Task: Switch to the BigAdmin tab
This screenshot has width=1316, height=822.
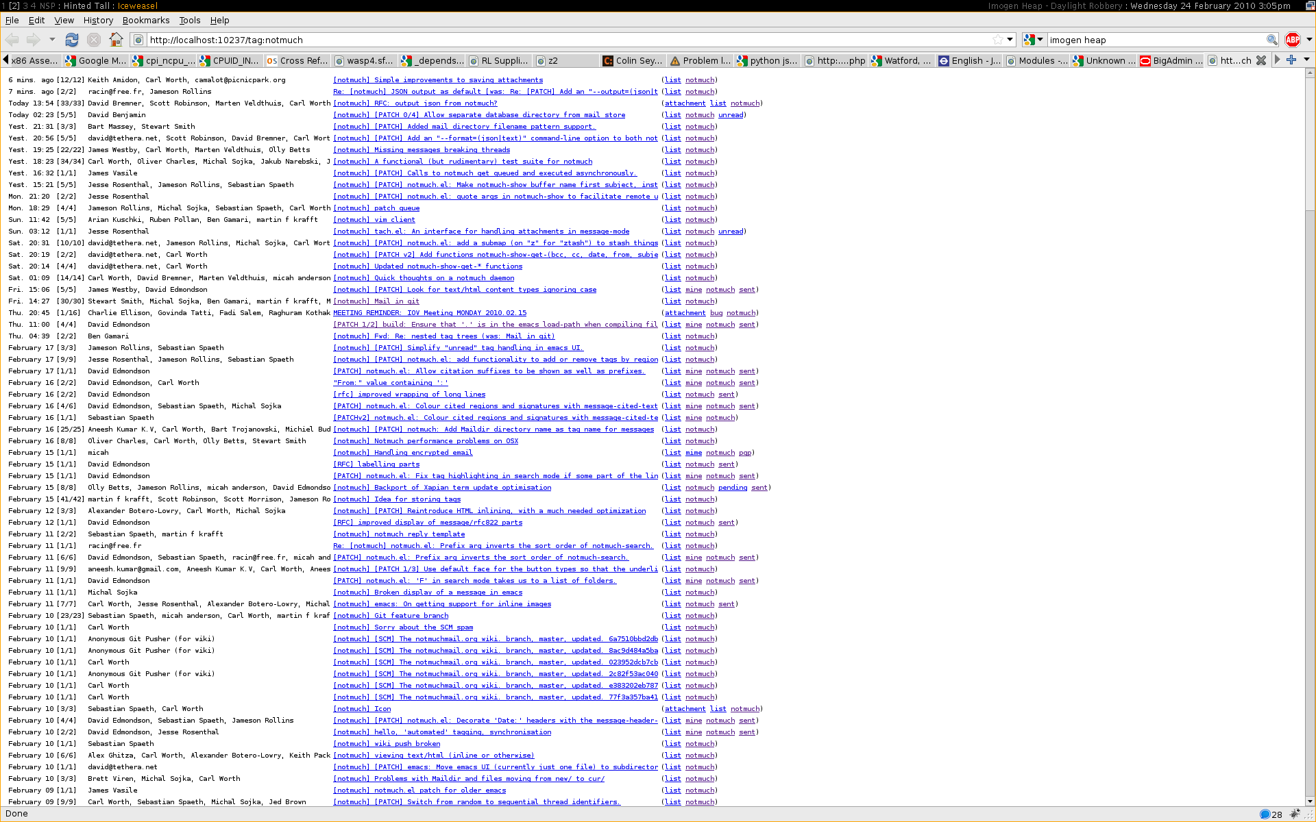Action: point(1171,60)
